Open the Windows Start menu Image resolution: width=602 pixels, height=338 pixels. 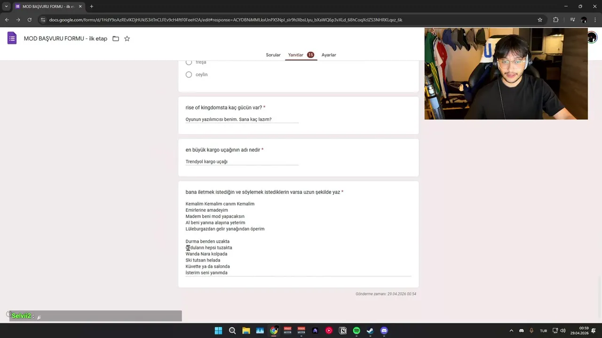pos(218,330)
